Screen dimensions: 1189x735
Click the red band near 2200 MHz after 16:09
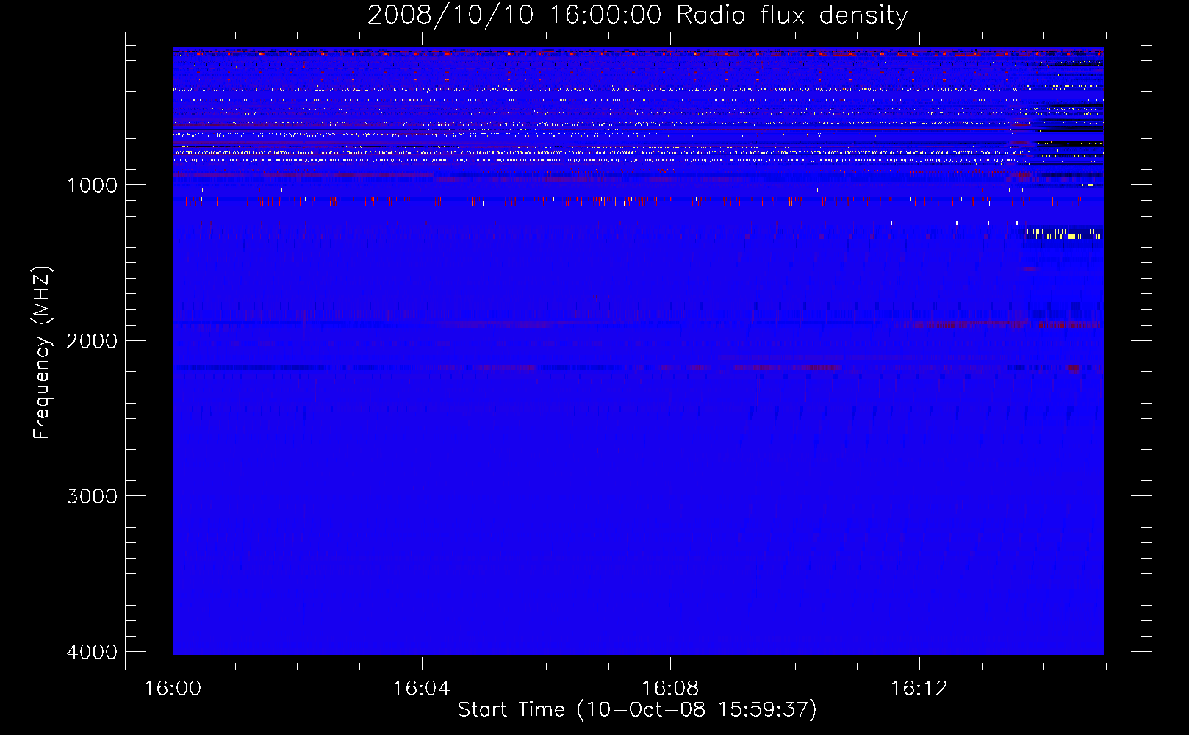(786, 367)
